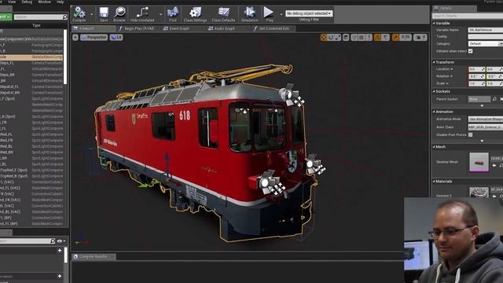The height and width of the screenshot is (283, 503).
Task: Toggle world/local coordinate system icon
Action: click(346, 38)
